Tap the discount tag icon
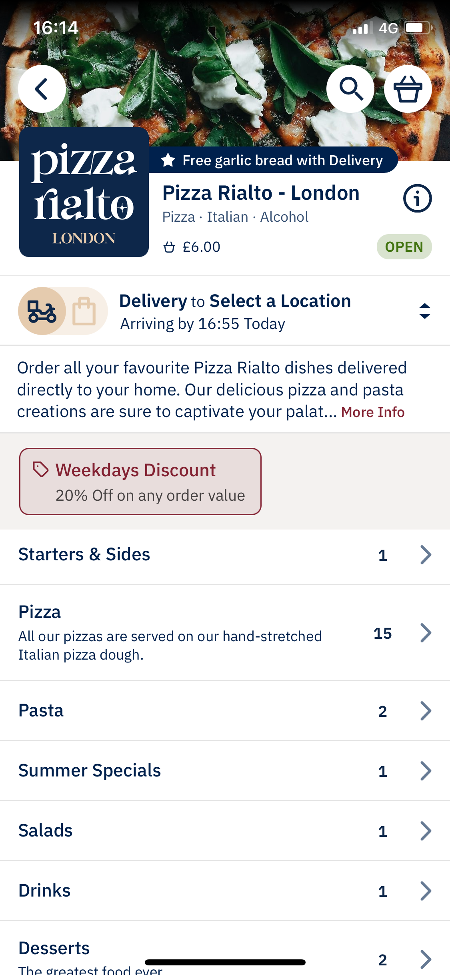The image size is (450, 975). coord(41,469)
